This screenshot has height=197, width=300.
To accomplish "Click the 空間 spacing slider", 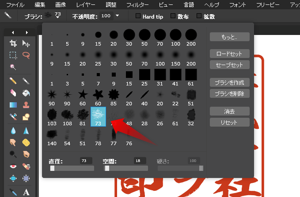I will tap(126, 168).
